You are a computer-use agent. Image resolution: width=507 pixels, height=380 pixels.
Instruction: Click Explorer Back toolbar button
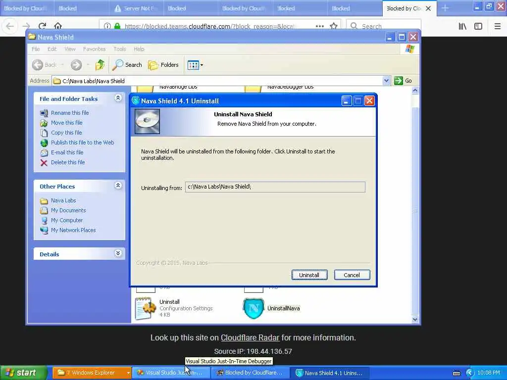(x=45, y=65)
